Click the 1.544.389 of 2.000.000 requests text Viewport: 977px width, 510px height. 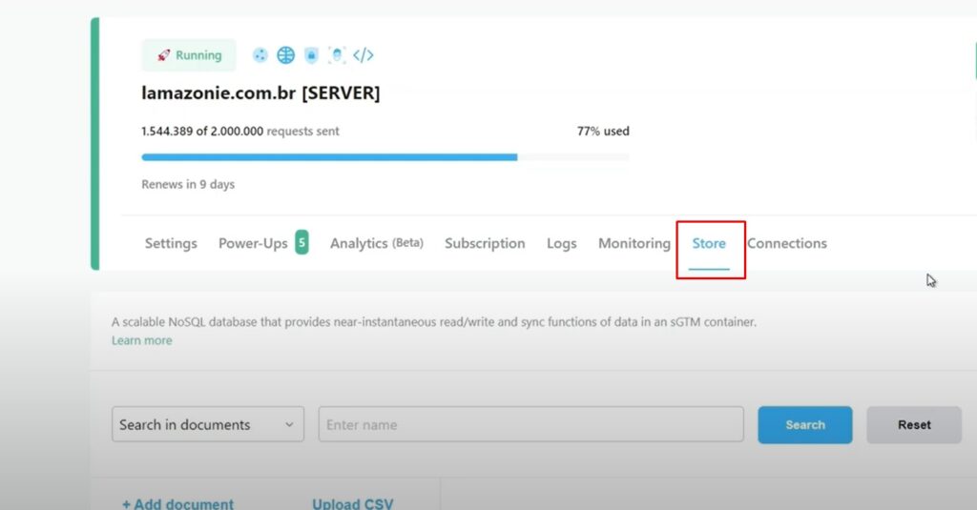pos(240,132)
